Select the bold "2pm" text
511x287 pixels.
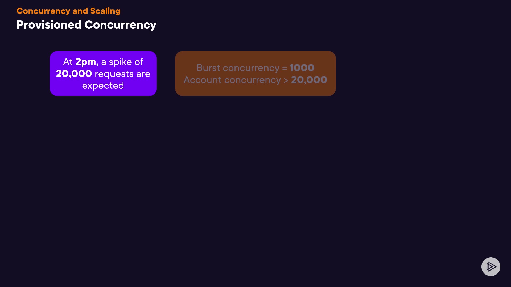(86, 62)
